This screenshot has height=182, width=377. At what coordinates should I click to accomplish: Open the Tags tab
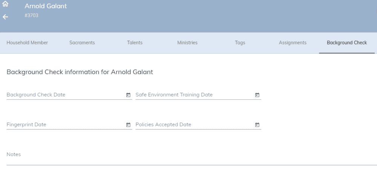[x=240, y=43]
